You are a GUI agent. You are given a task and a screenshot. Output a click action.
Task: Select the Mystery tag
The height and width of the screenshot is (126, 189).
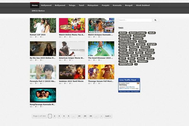pos(124,56)
